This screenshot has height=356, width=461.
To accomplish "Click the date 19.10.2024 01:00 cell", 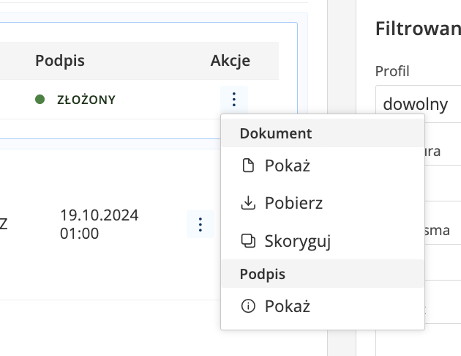I will 99,224.
